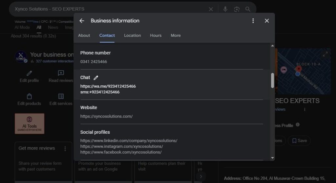Select the Hours tab
Screen dimensions: 336x183
[x=156, y=35]
